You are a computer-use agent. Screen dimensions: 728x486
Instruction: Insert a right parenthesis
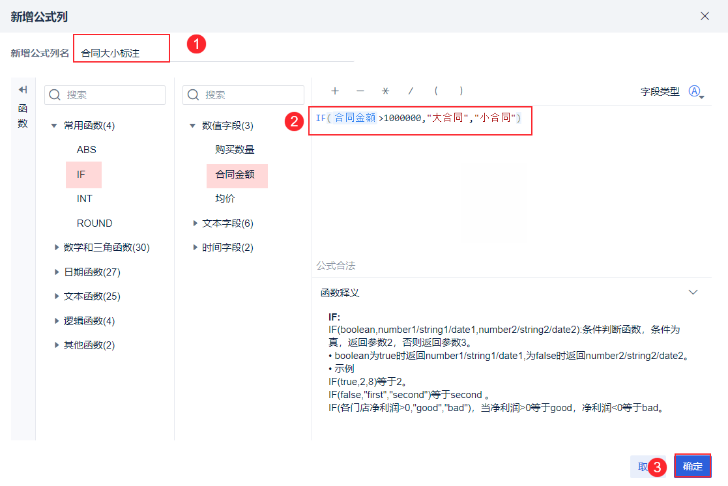click(x=461, y=91)
